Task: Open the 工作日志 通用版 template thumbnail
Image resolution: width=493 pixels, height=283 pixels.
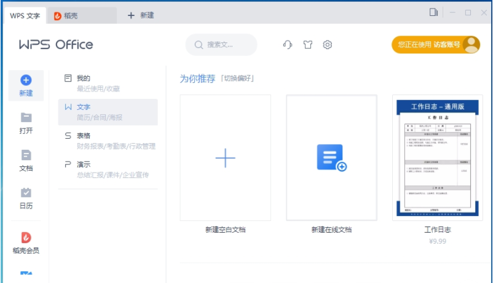Action: [x=437, y=158]
